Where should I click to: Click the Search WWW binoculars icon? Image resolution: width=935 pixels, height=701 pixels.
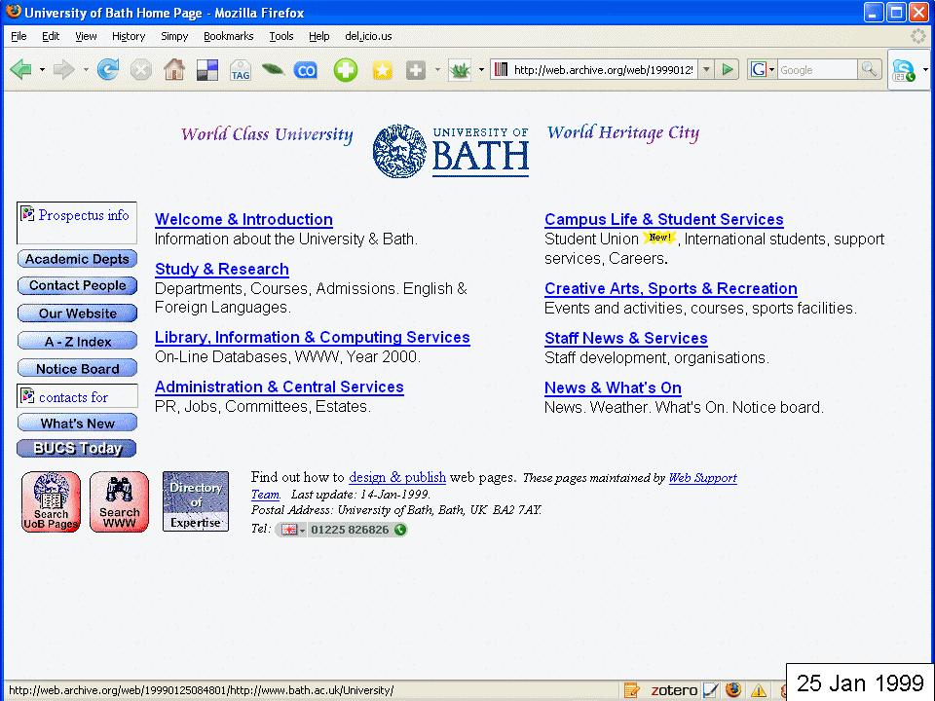(119, 501)
